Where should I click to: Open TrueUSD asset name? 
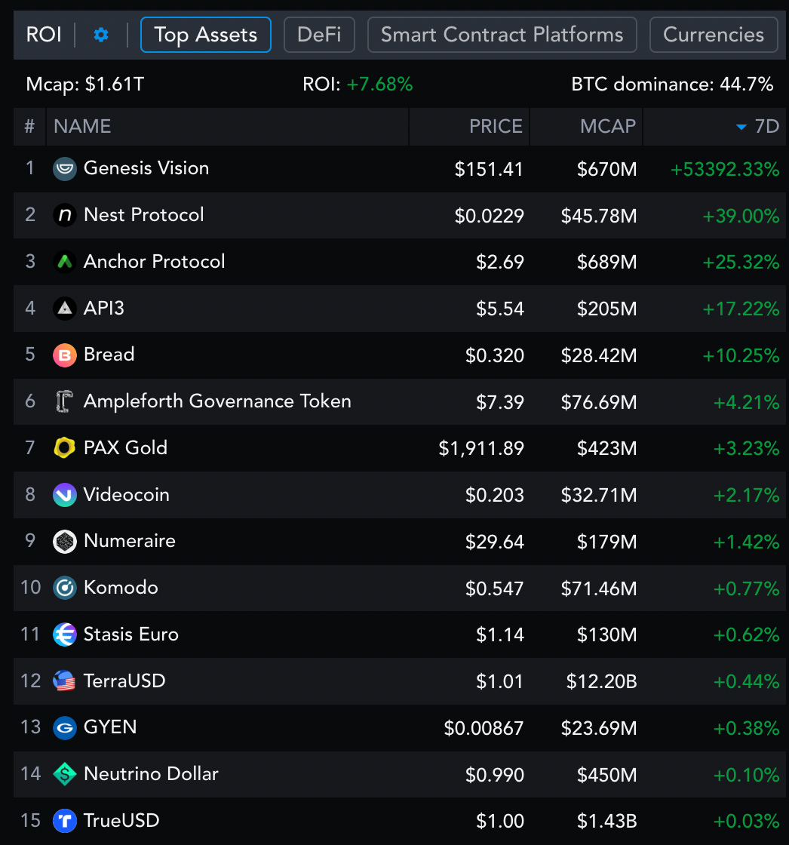[x=121, y=820]
